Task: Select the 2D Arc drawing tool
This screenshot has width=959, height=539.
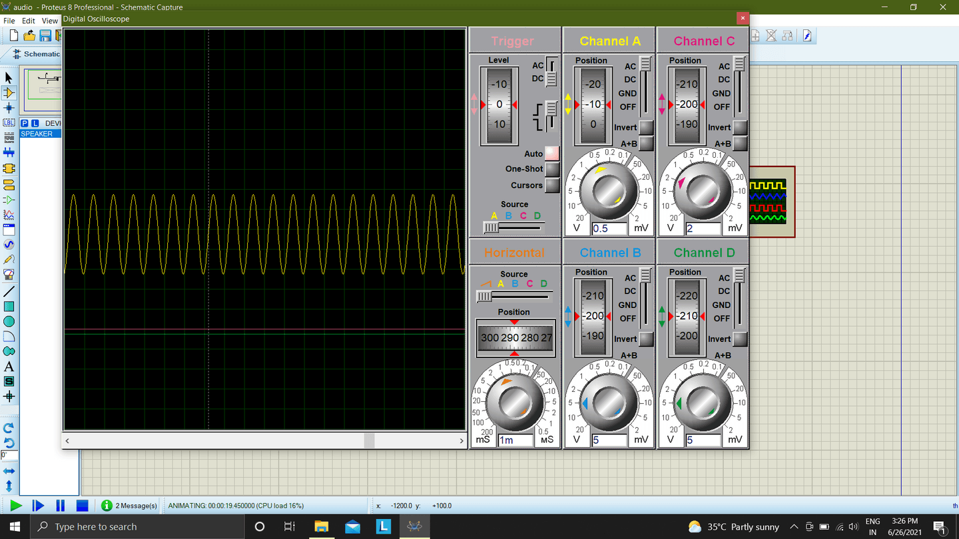Action: (x=9, y=337)
